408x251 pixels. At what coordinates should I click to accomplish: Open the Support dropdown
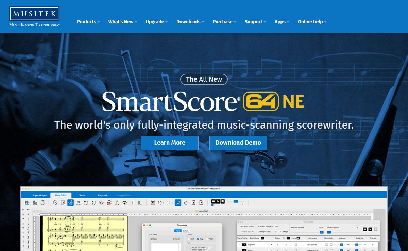[255, 22]
